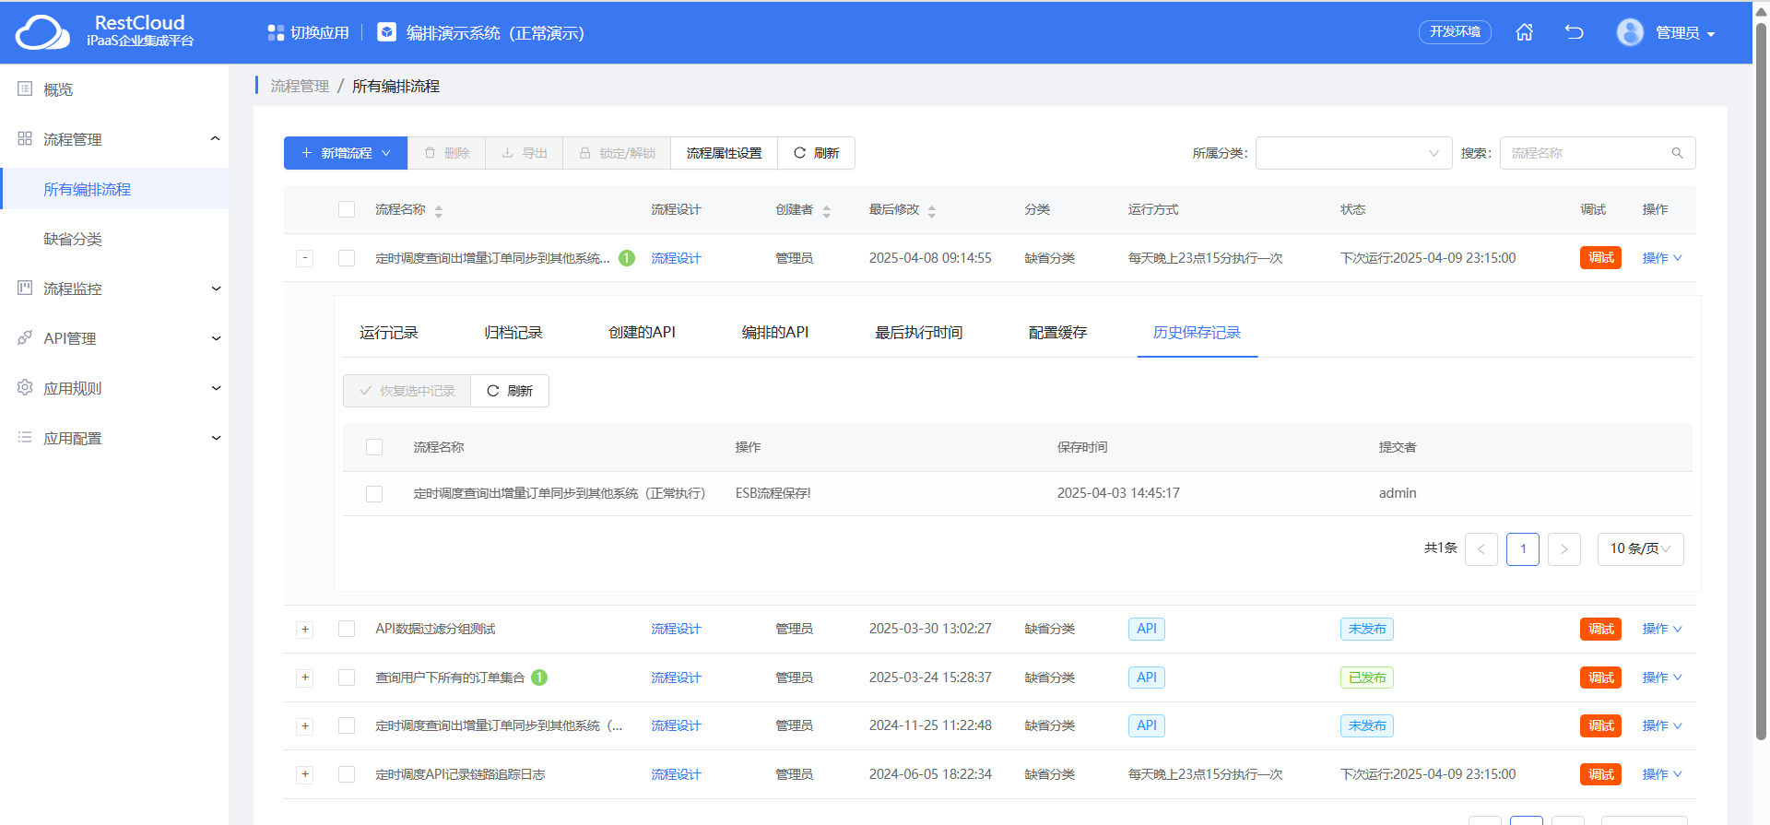Open 流程设计 link for API数据过滤分组测试

click(x=676, y=629)
